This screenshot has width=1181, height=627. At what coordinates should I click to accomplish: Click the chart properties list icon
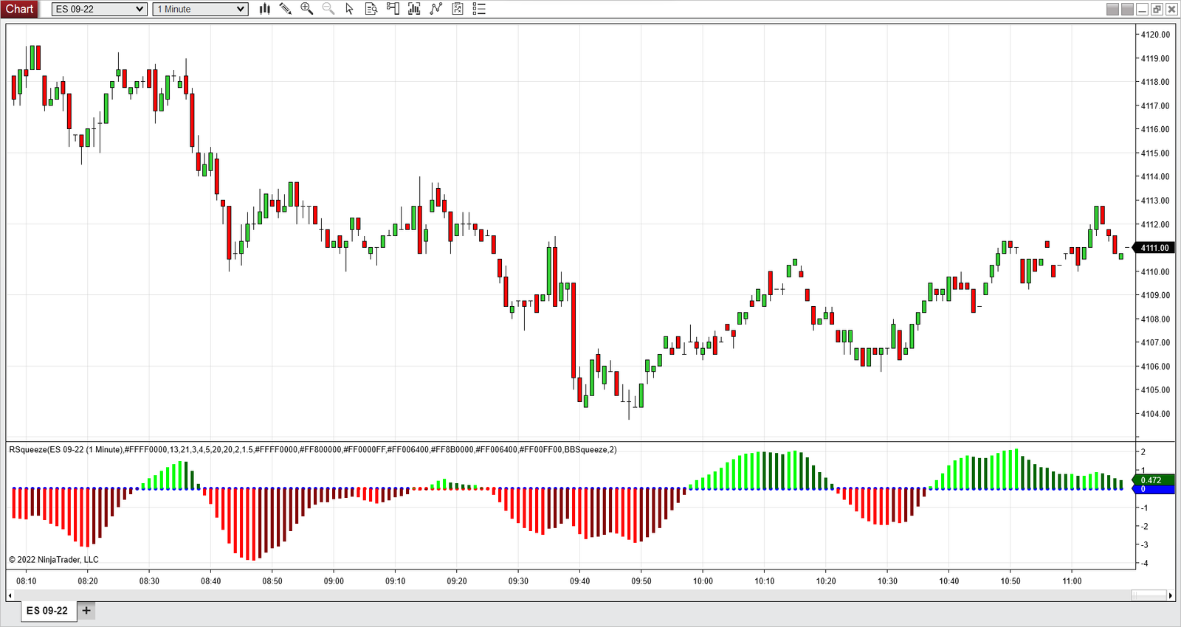click(x=479, y=9)
